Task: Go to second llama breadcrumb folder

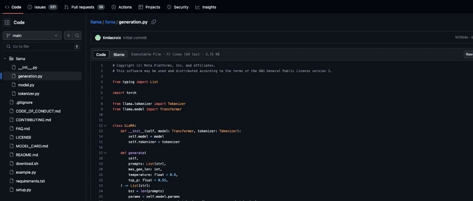Action: [110, 22]
